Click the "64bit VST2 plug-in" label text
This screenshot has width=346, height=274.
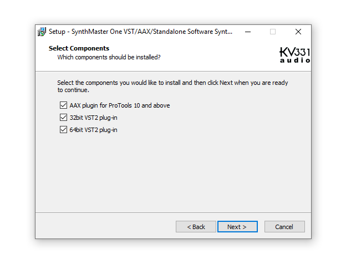click(x=93, y=130)
